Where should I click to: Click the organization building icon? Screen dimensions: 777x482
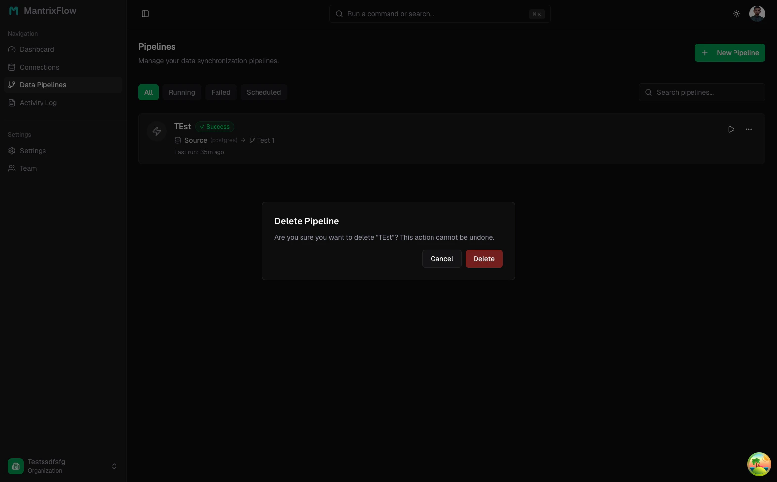pos(16,466)
